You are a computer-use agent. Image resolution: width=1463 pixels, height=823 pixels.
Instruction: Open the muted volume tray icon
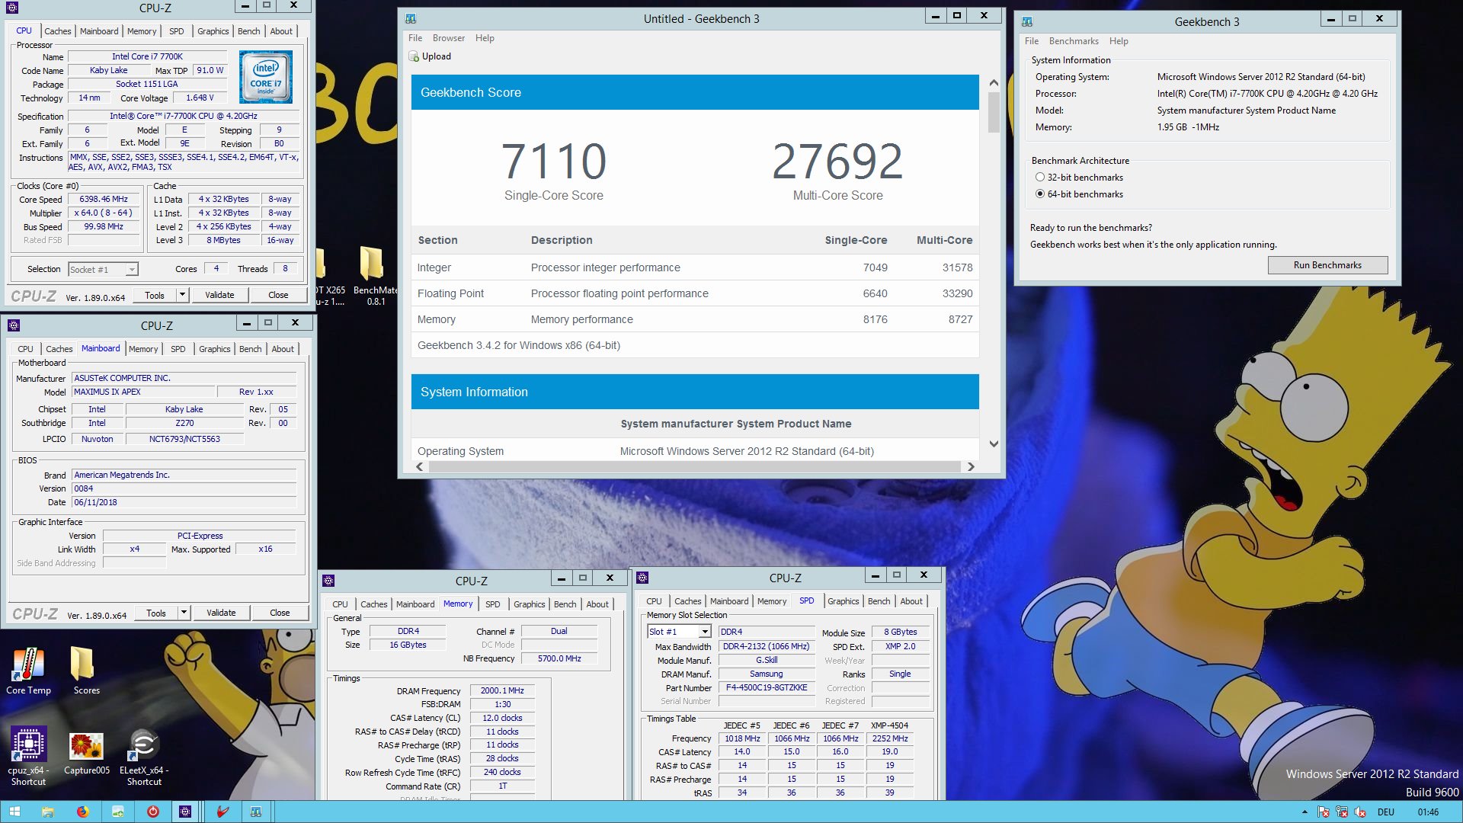click(1360, 812)
